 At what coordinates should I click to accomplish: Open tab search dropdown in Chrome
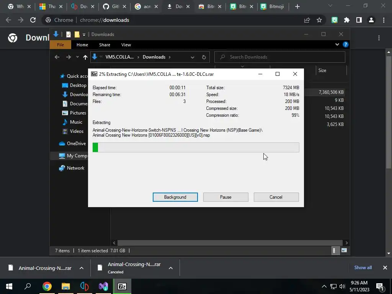click(330, 5)
